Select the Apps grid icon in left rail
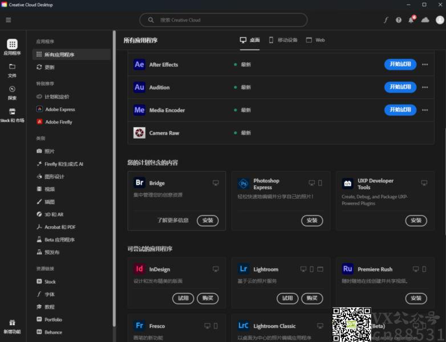 pyautogui.click(x=12, y=44)
